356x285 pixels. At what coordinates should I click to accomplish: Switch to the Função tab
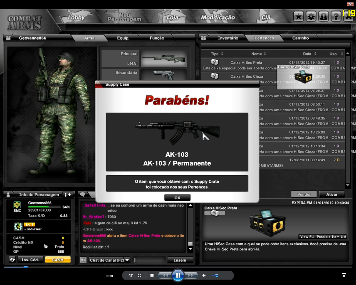click(x=157, y=38)
